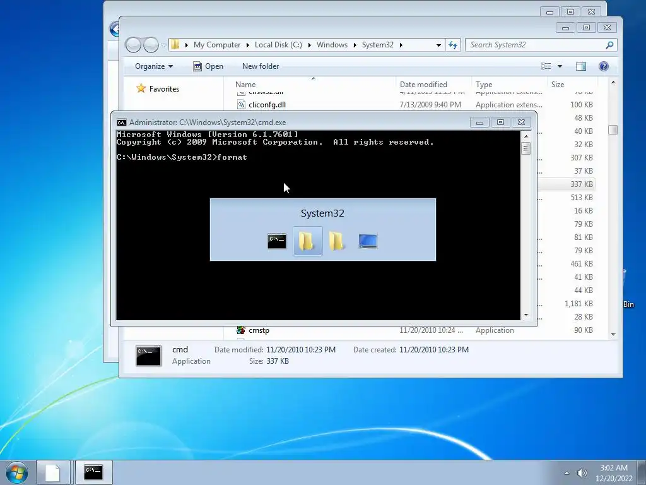Viewport: 646px width, 485px height.
Task: Minimize the System32 Explorer window
Action: tap(565, 28)
